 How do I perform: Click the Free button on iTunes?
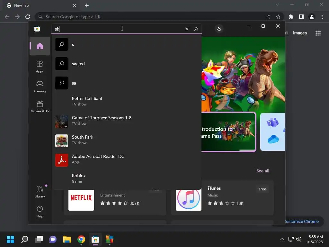point(262,189)
